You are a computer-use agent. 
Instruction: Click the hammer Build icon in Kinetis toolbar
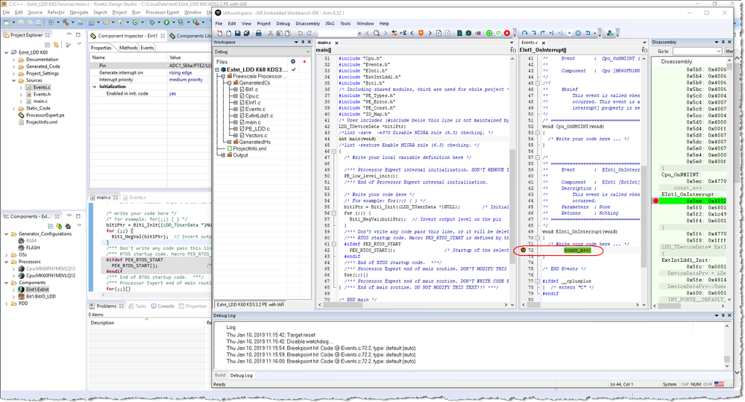tap(66, 22)
